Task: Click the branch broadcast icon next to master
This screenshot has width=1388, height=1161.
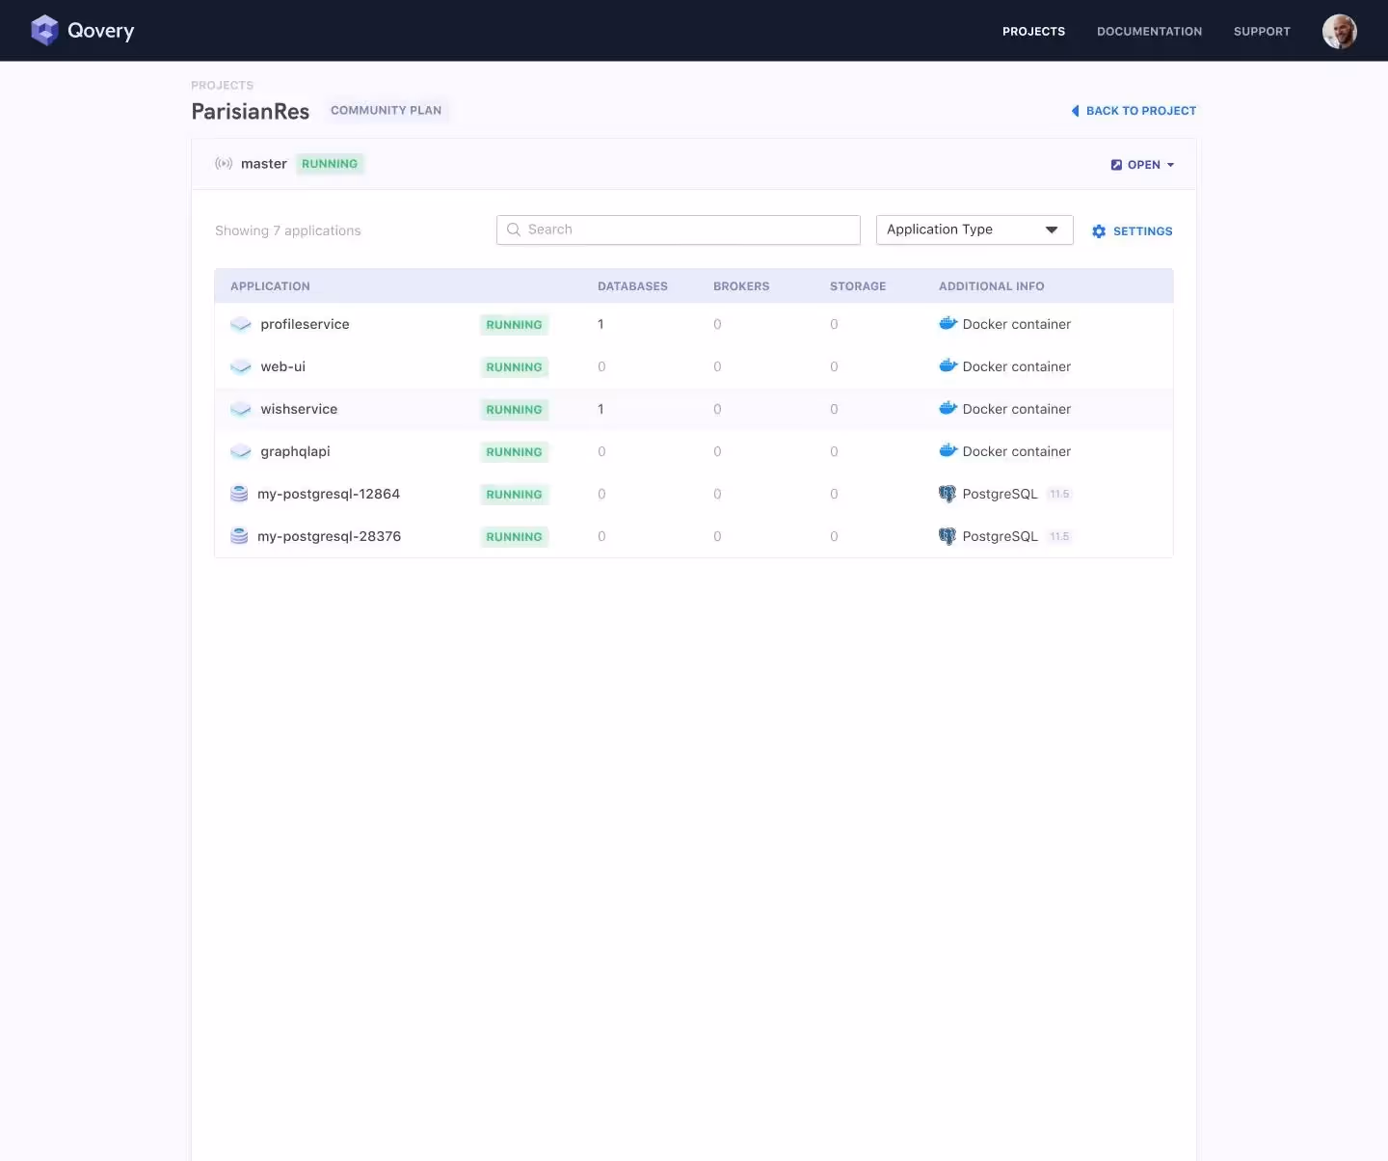Action: (x=223, y=164)
